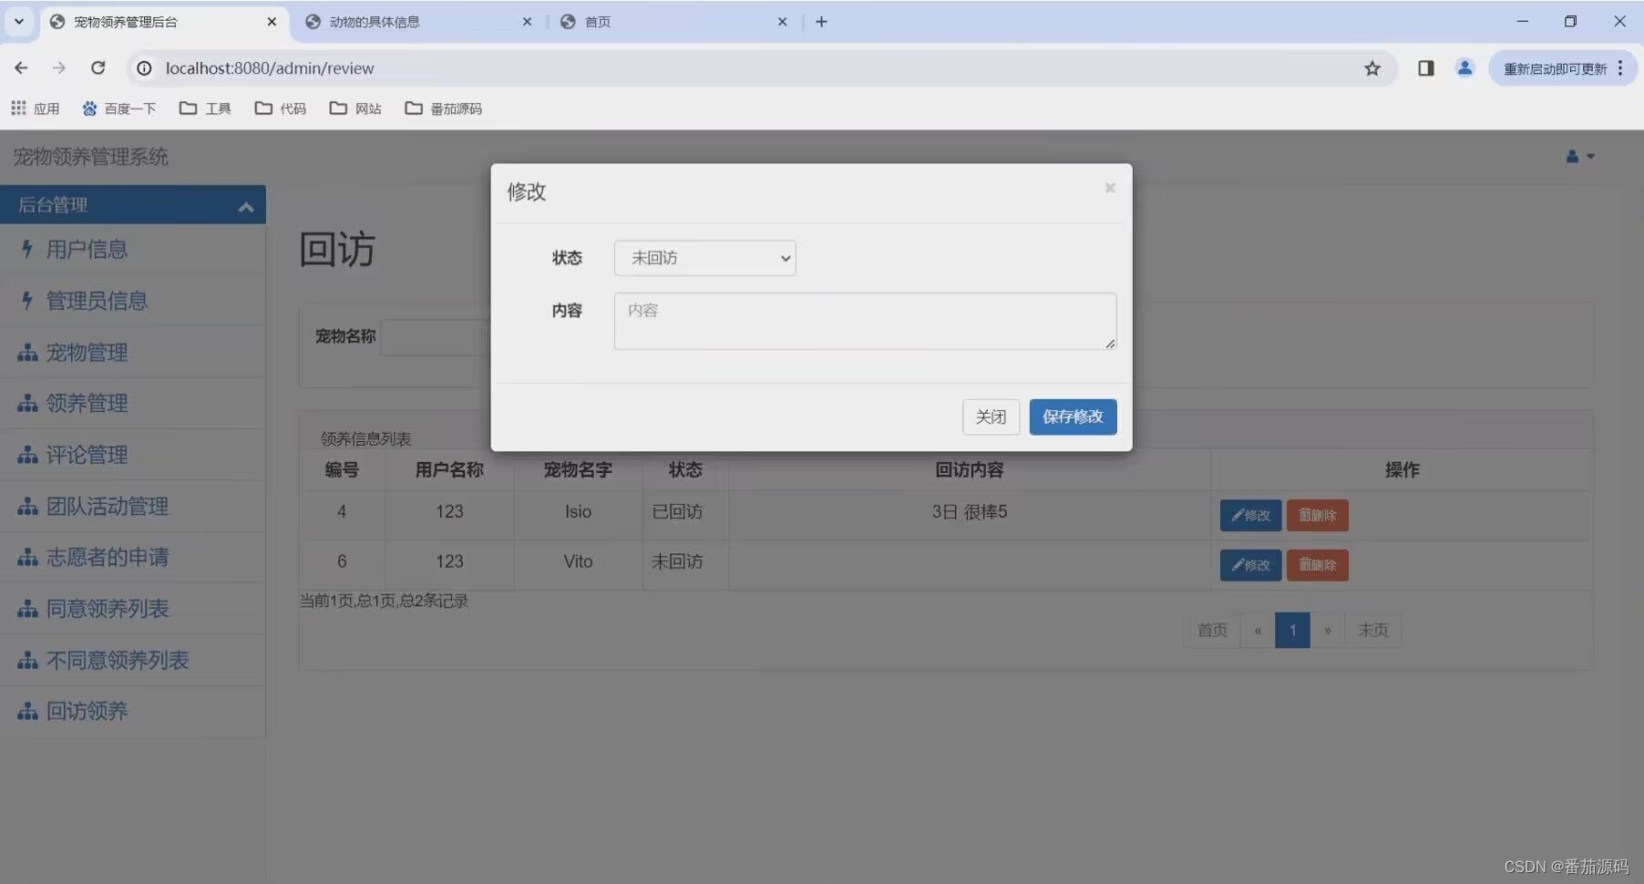Close the 修改 dialog with the X icon
This screenshot has width=1644, height=884.
click(1110, 188)
